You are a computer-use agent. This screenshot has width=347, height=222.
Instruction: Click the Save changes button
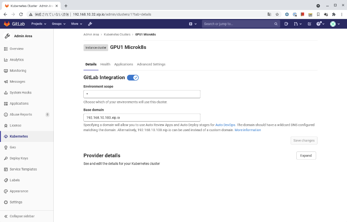(x=304, y=140)
